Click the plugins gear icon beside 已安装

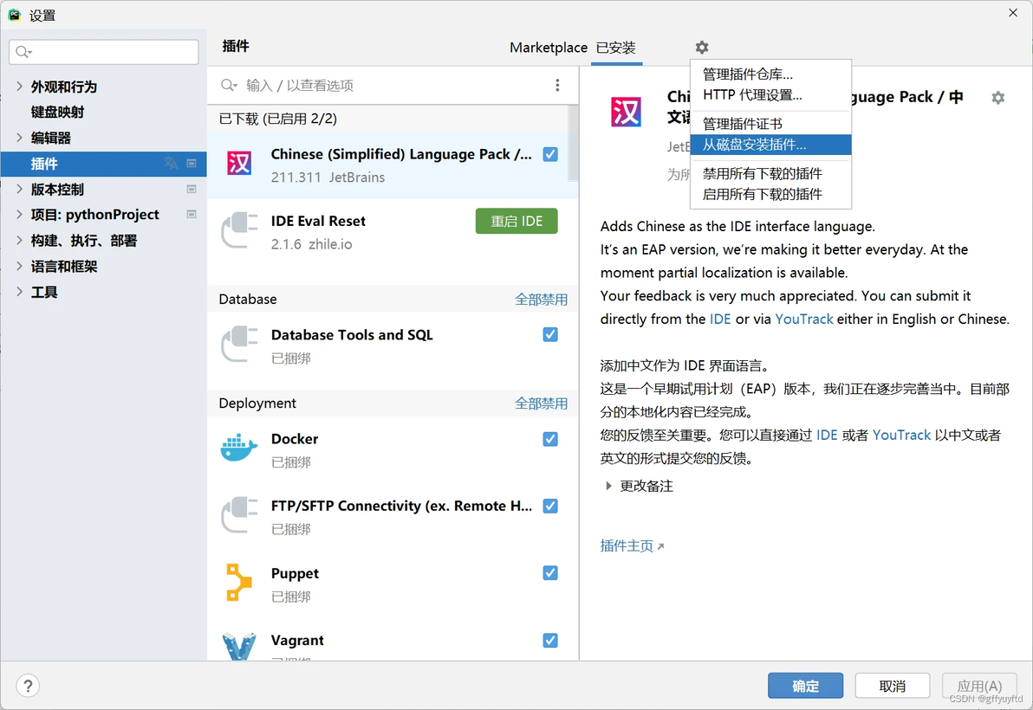pyautogui.click(x=702, y=48)
